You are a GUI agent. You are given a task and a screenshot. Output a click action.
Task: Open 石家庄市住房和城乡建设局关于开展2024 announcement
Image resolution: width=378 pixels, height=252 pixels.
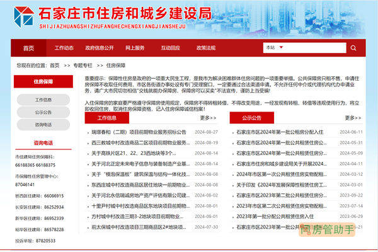pyautogui.click(x=282, y=164)
